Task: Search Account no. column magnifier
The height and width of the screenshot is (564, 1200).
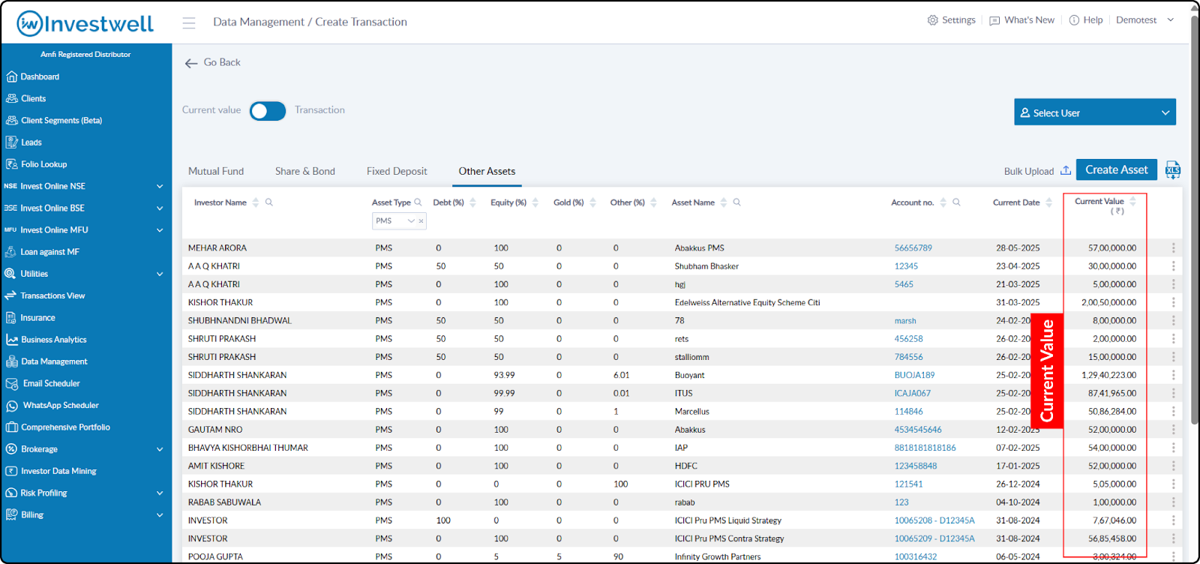Action: click(956, 202)
